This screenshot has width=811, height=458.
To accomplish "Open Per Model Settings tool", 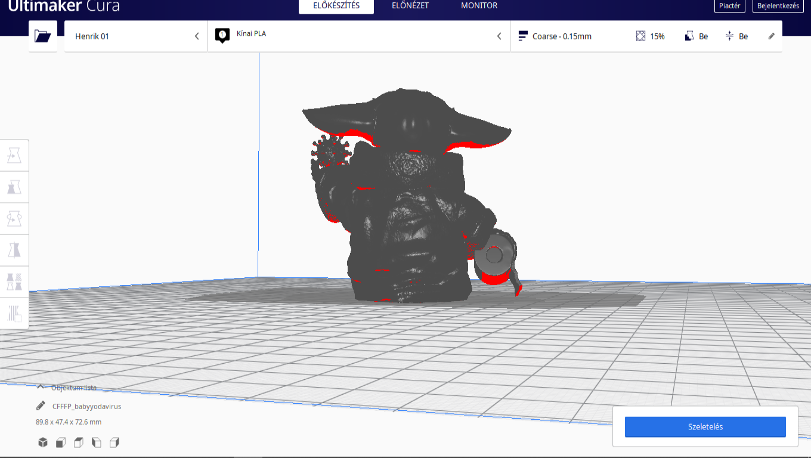I will (x=14, y=282).
